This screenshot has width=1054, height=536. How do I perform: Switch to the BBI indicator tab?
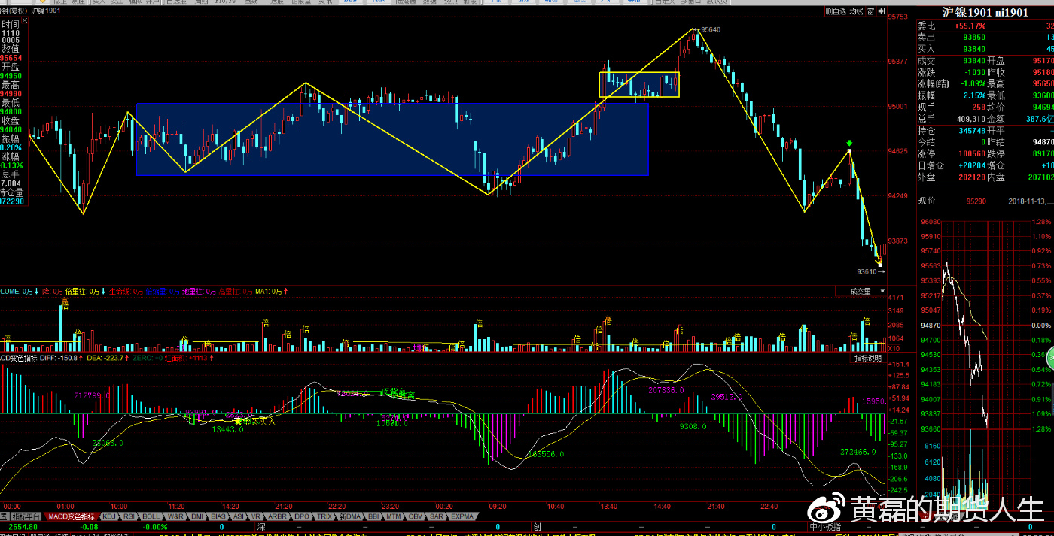point(373,516)
